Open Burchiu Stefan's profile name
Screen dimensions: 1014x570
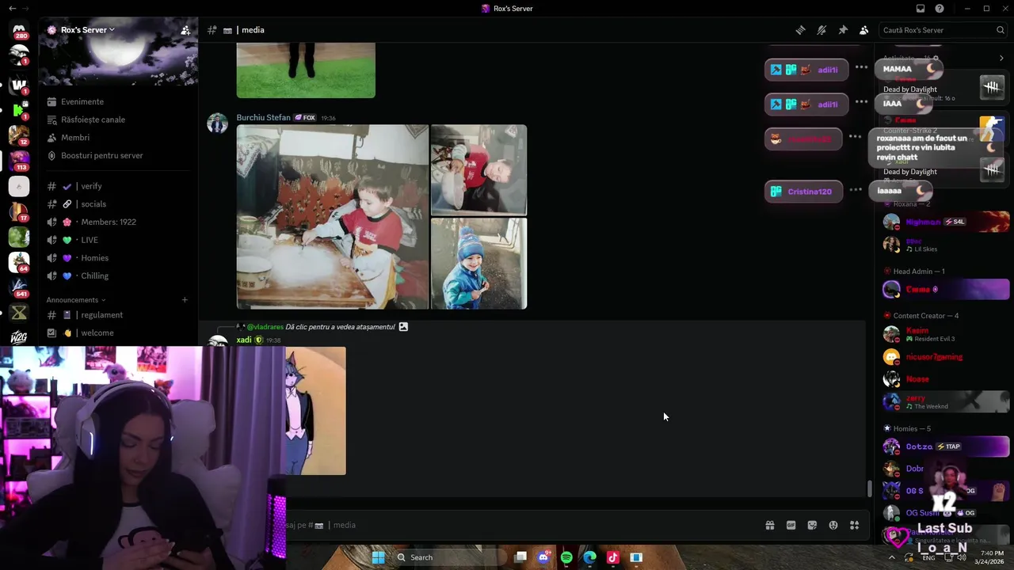pos(263,117)
